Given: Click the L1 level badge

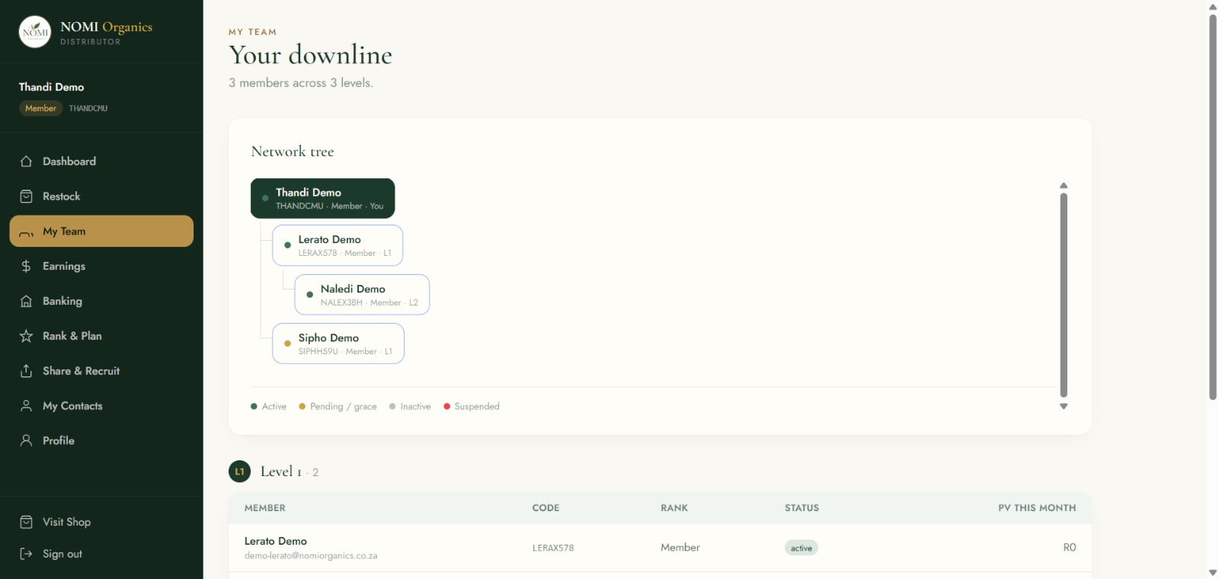Looking at the screenshot, I should (239, 472).
